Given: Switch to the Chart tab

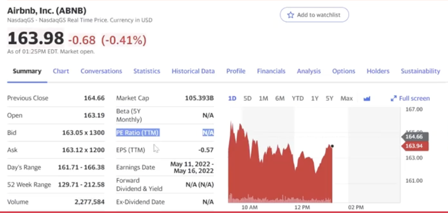Looking at the screenshot, I should (61, 71).
